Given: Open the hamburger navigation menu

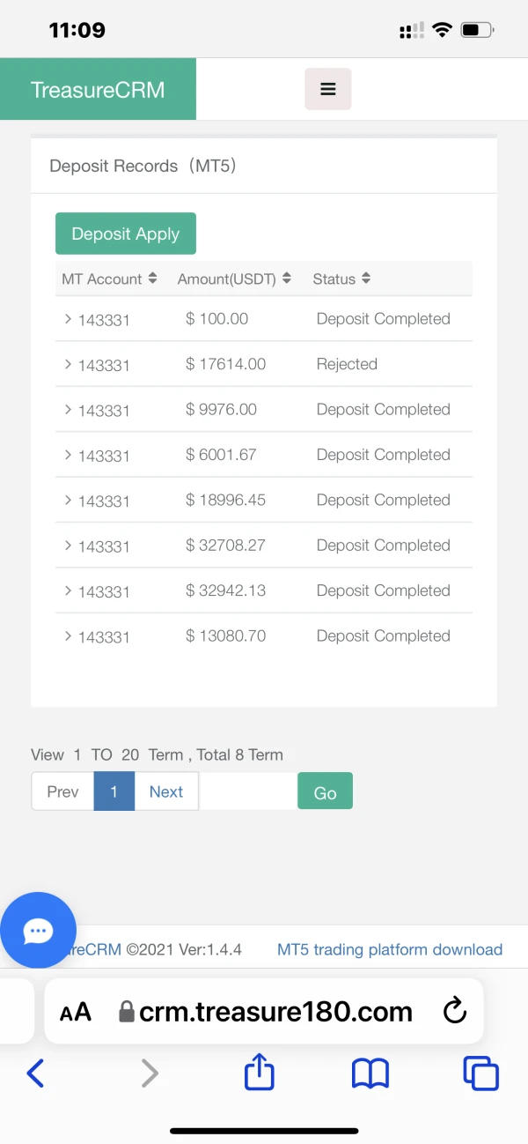Looking at the screenshot, I should (x=328, y=89).
